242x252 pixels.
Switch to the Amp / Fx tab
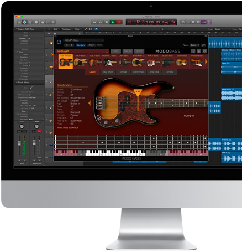(x=154, y=72)
